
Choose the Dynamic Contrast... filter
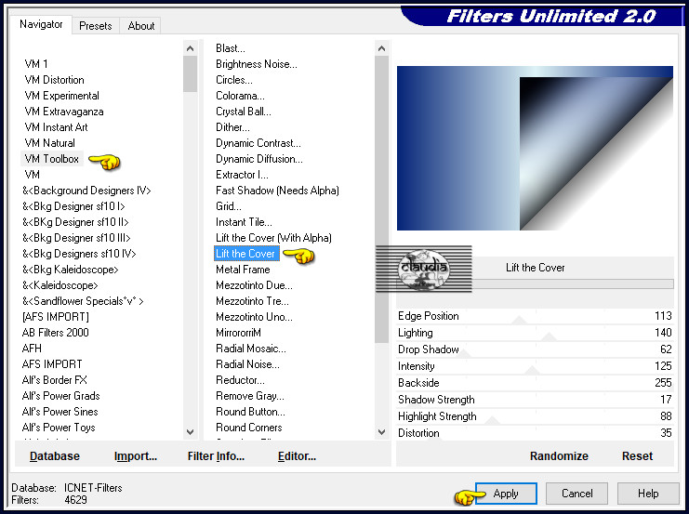pos(258,143)
